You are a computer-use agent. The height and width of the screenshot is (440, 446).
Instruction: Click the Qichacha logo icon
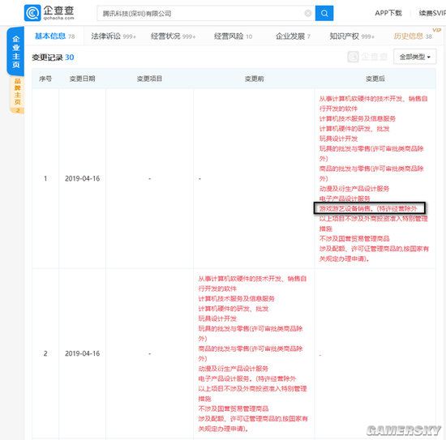click(x=32, y=13)
